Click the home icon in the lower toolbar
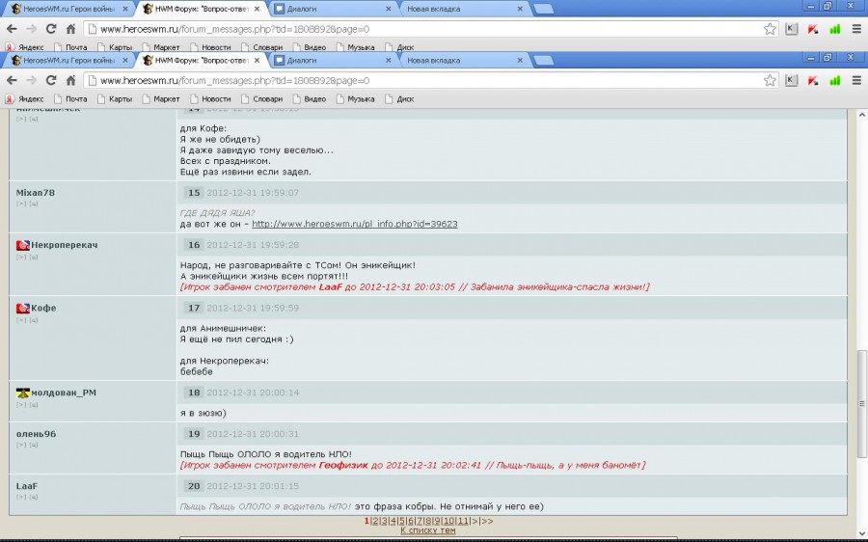The height and width of the screenshot is (542, 868). pos(70,80)
